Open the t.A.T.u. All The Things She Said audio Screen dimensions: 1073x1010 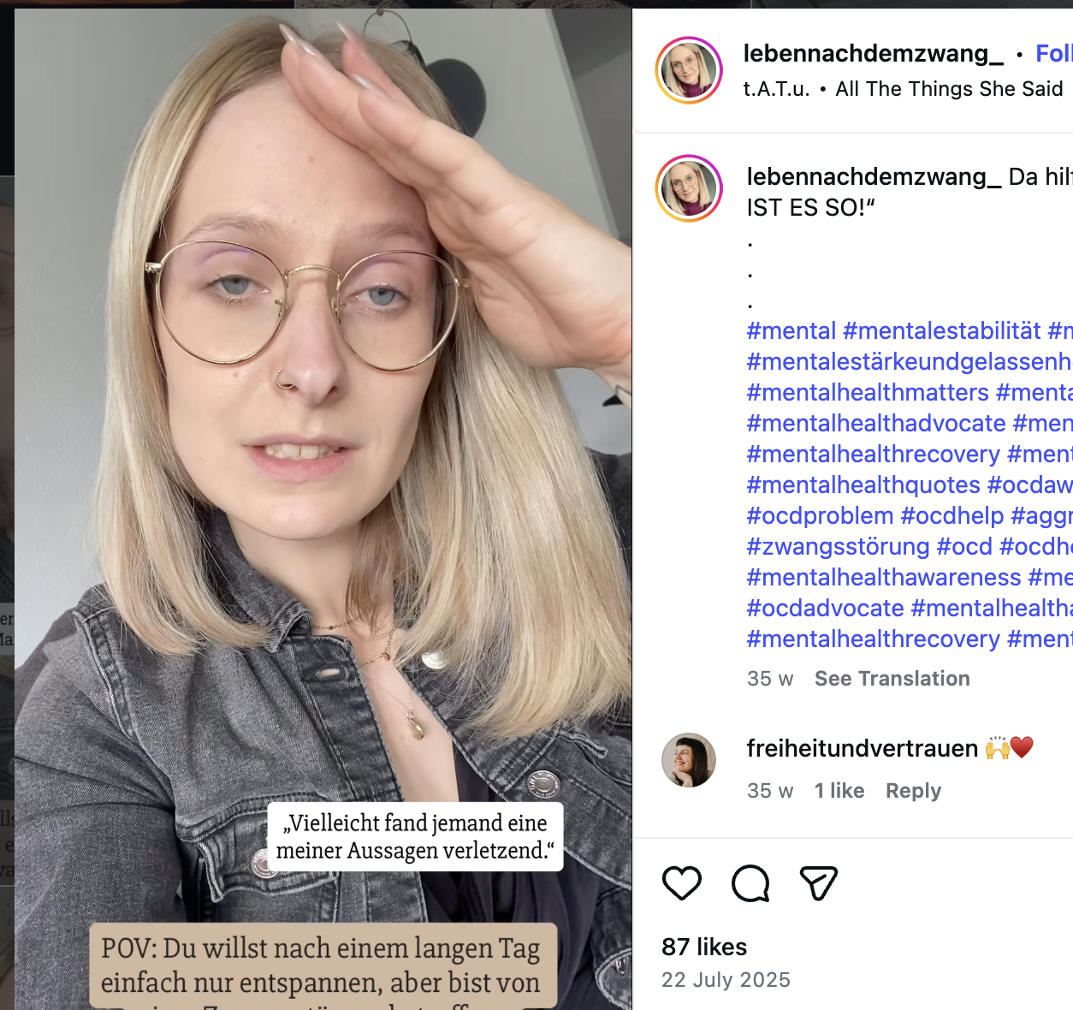(x=903, y=89)
